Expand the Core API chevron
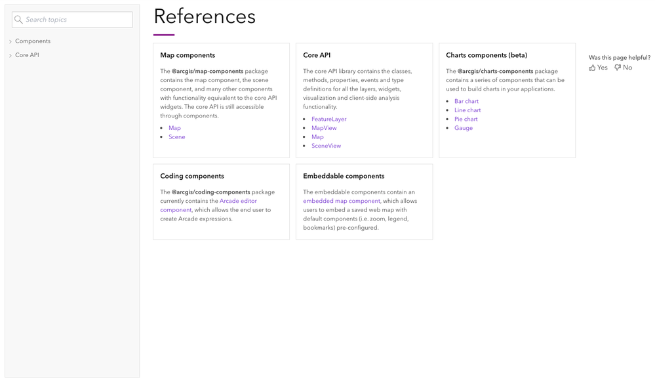This screenshot has height=382, width=655. [10, 56]
